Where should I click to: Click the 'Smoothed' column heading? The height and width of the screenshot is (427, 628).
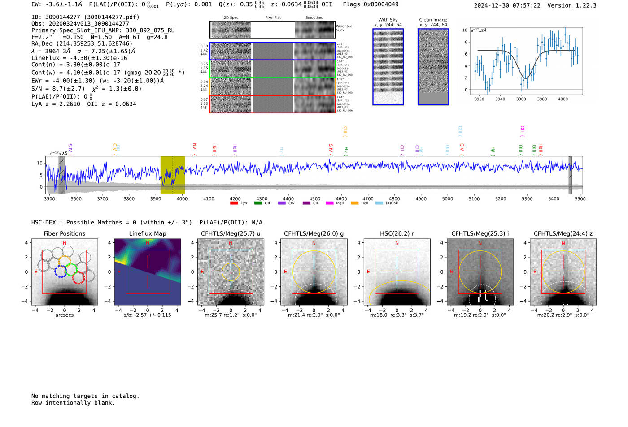click(x=314, y=18)
